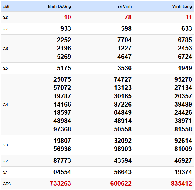195x190 pixels.
Task: Click the G.6 row label
Action: coord(5,49)
